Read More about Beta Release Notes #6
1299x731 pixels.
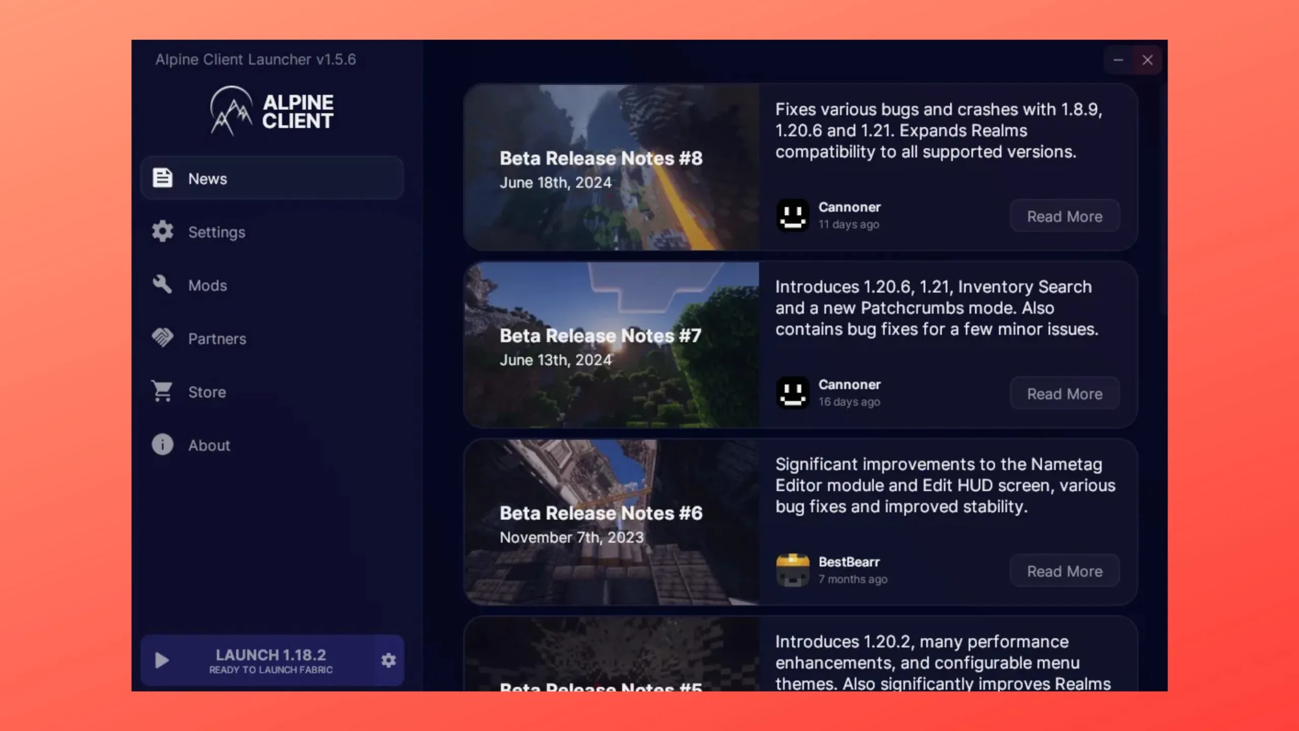[x=1065, y=571]
